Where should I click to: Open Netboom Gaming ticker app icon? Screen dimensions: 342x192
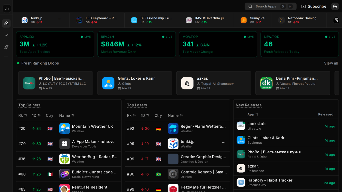281,20
